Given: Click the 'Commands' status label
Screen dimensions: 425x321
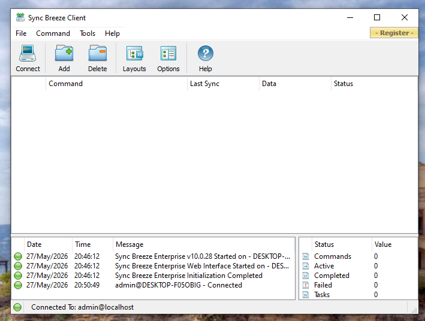Looking at the screenshot, I should pos(333,256).
